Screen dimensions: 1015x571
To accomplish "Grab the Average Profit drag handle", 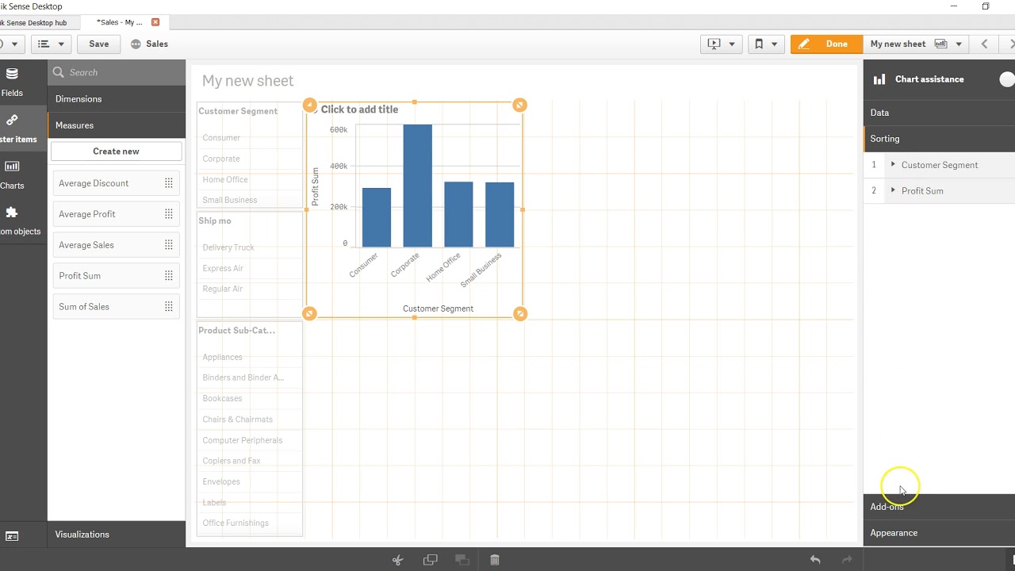I will pyautogui.click(x=169, y=214).
